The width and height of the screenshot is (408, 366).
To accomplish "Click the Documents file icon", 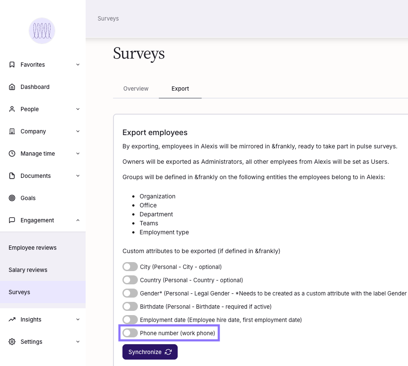I will coord(12,176).
